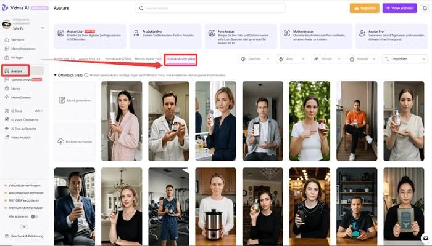Image resolution: width=432 pixels, height=246 pixels.
Task: Select the man in car with coffee avatar
Action: tap(75, 207)
